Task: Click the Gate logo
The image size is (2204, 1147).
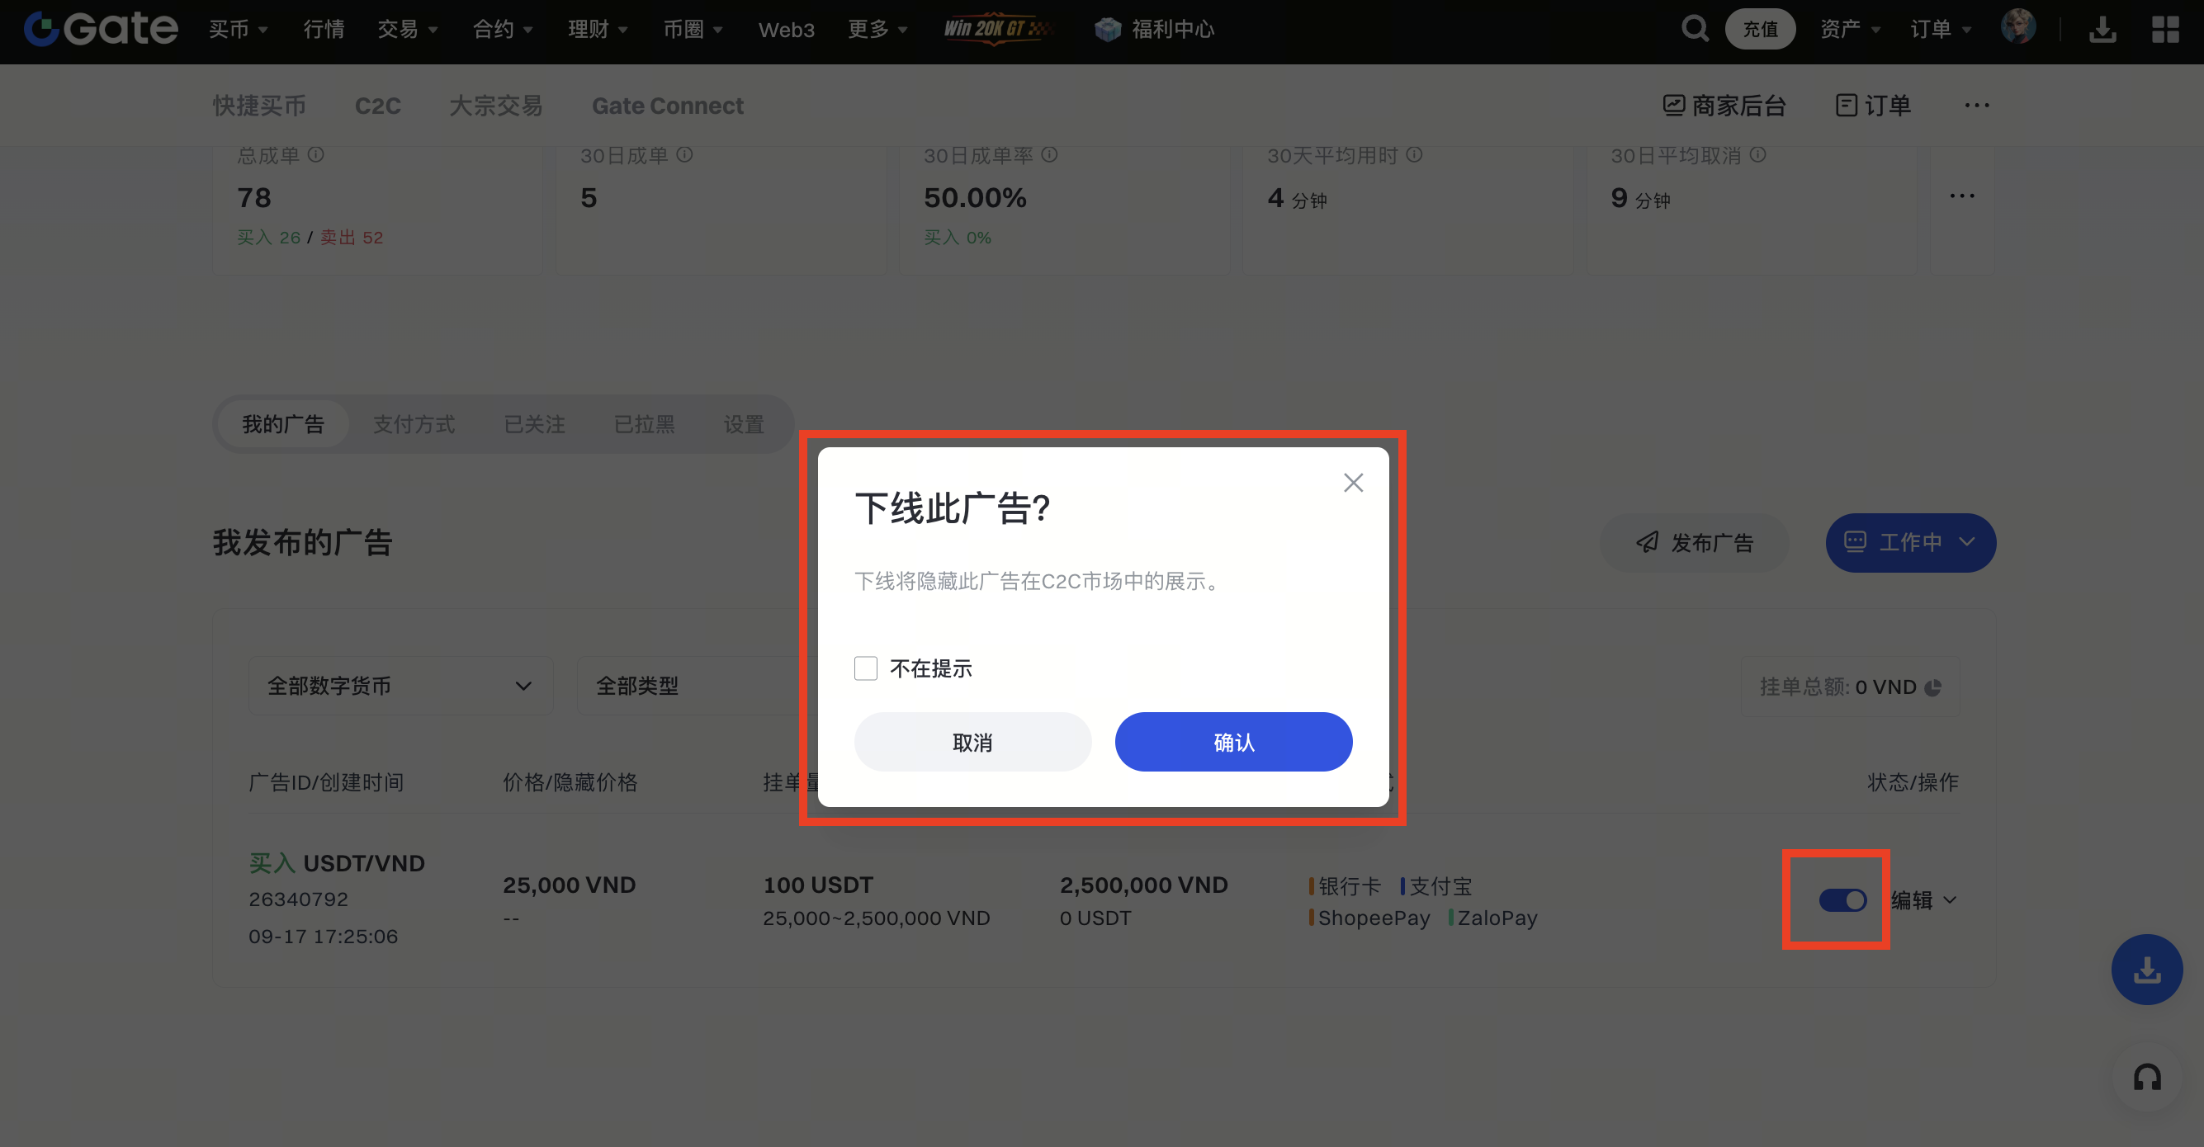Action: (x=101, y=28)
